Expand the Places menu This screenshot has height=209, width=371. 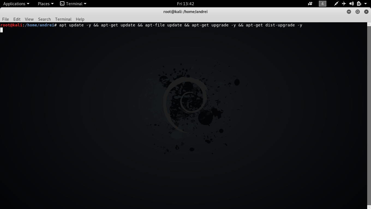(x=46, y=4)
